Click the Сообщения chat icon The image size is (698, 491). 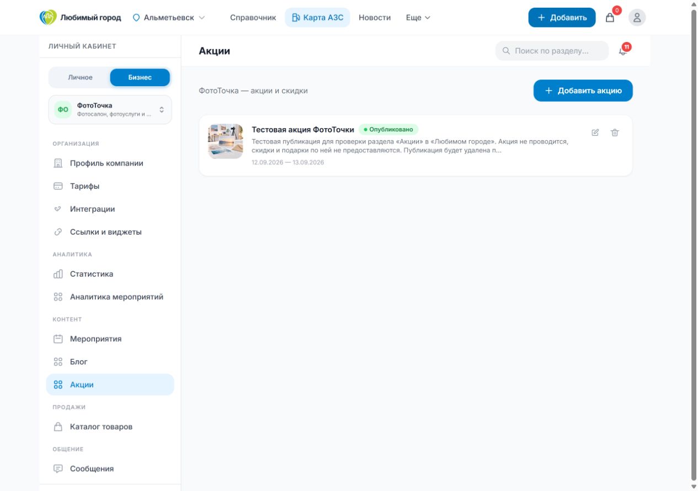[x=58, y=469]
